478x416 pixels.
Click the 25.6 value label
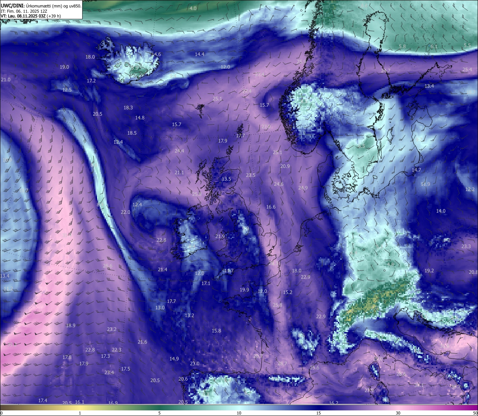(314, 367)
